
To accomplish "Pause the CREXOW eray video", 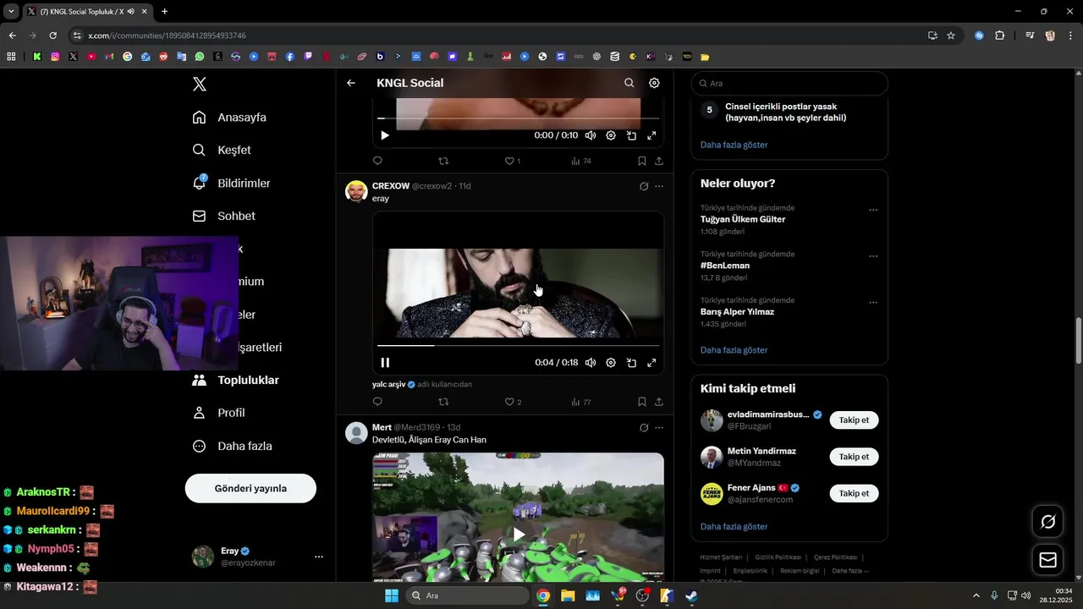I will tap(385, 363).
